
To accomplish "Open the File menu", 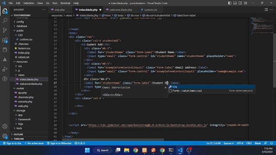I will [10, 3].
